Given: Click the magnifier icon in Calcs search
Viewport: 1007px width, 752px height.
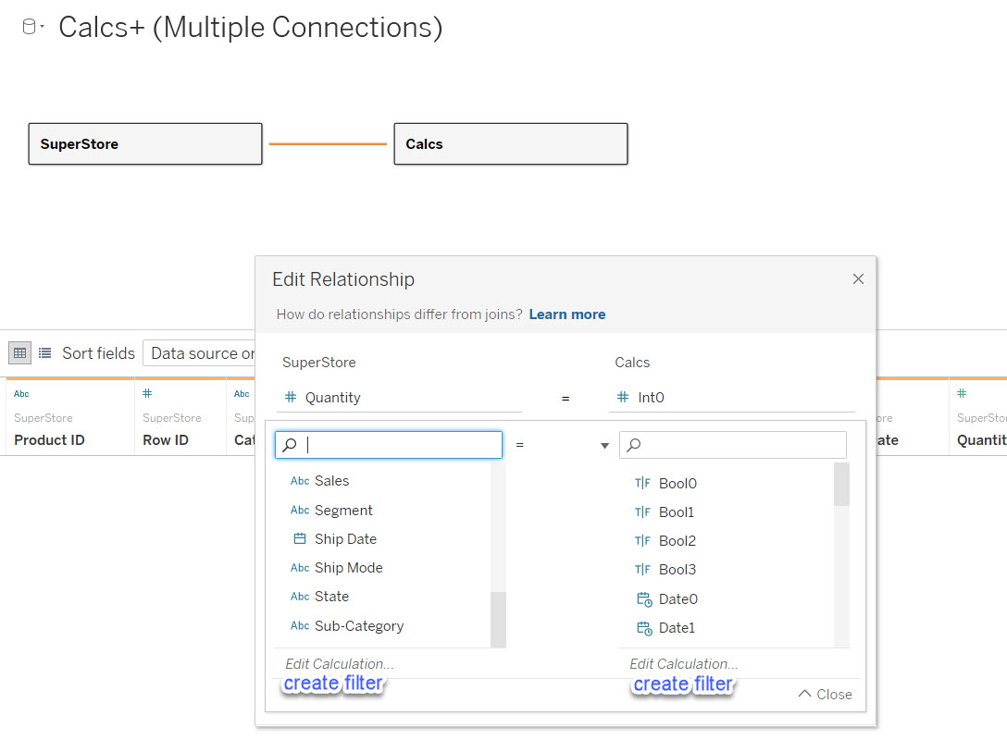Looking at the screenshot, I should tap(634, 445).
